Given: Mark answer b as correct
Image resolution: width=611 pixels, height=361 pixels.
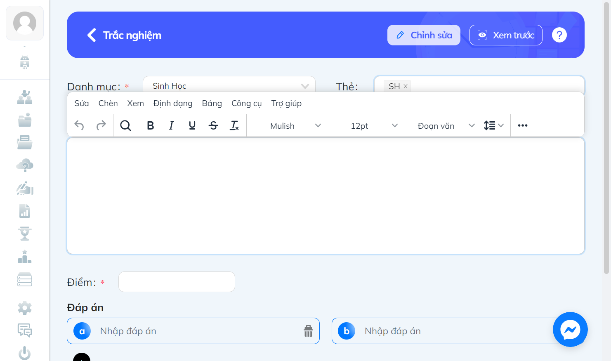Looking at the screenshot, I should pyautogui.click(x=347, y=331).
